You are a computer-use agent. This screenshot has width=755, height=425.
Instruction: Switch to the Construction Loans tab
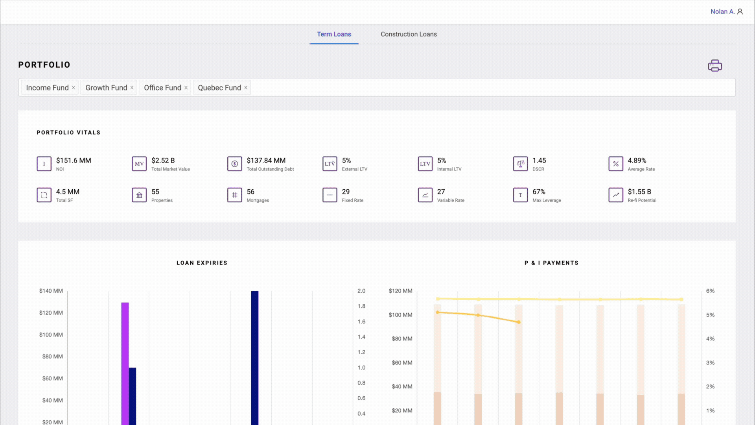pyautogui.click(x=409, y=34)
